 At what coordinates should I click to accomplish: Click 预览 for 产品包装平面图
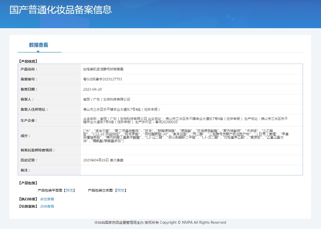(70, 190)
